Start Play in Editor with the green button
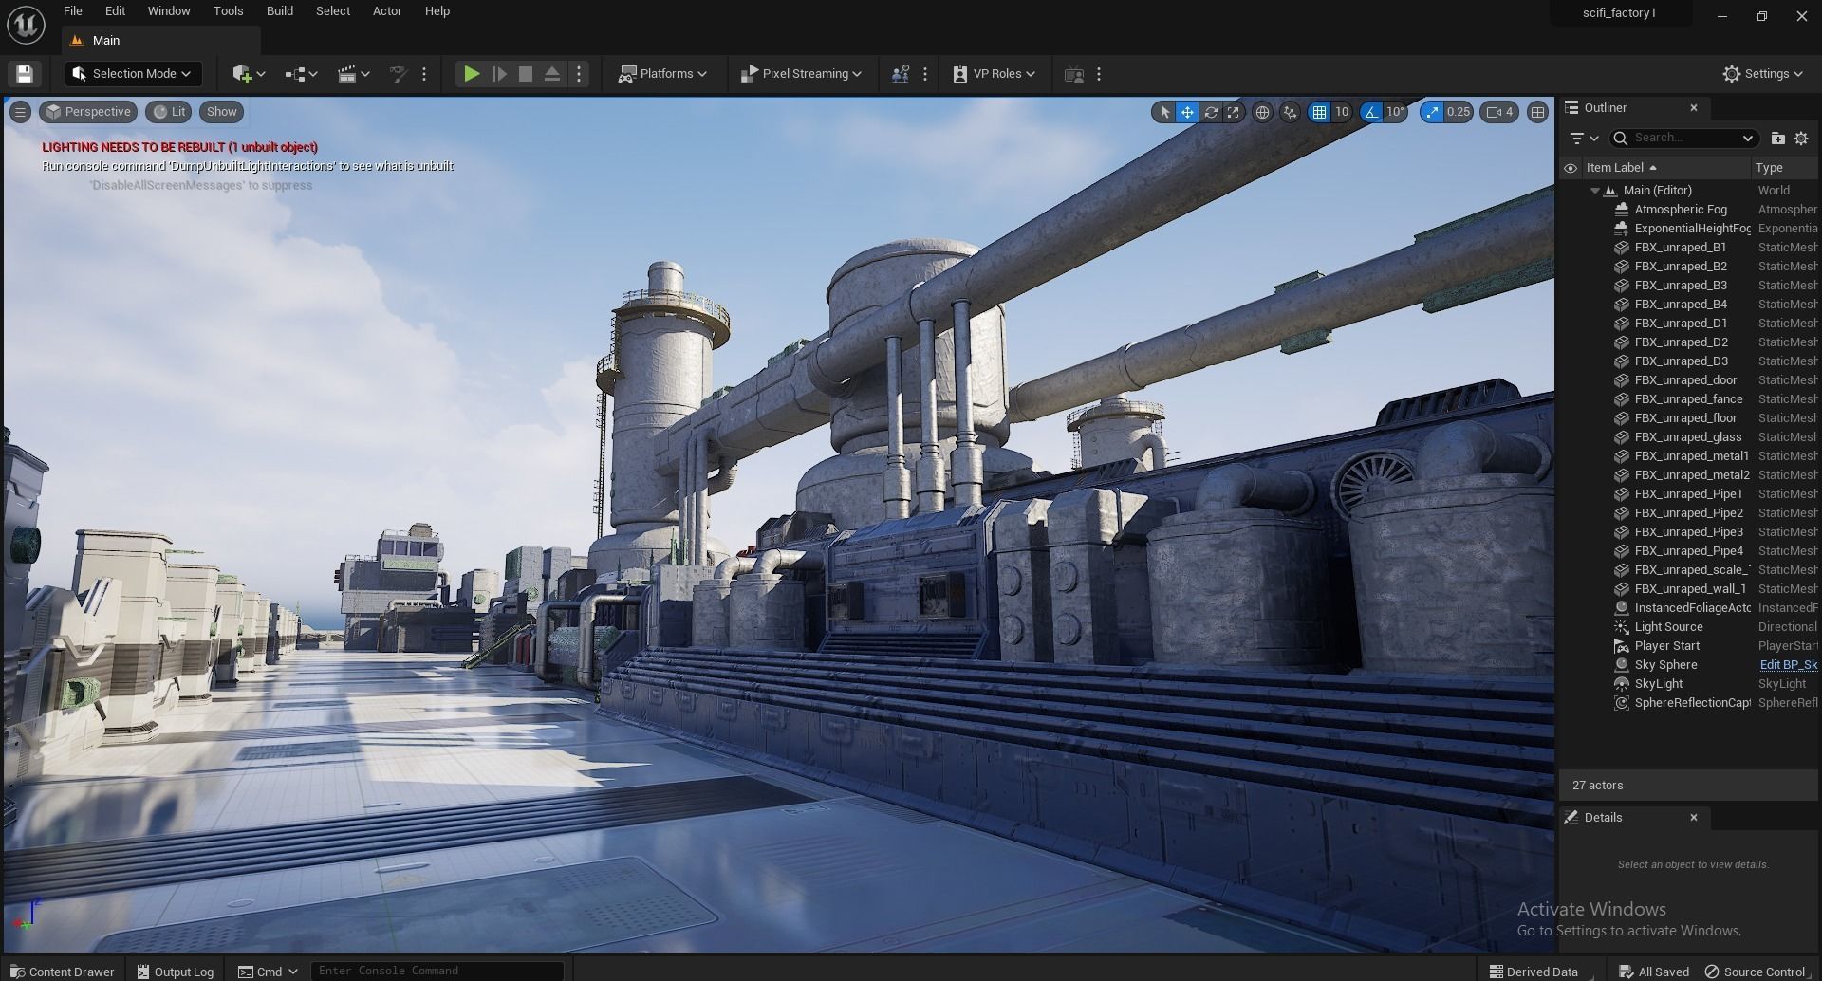1822x981 pixels. [x=471, y=74]
